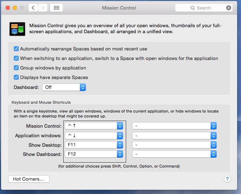Click the Show Dashboard: label
241x194 pixels.
click(42, 154)
